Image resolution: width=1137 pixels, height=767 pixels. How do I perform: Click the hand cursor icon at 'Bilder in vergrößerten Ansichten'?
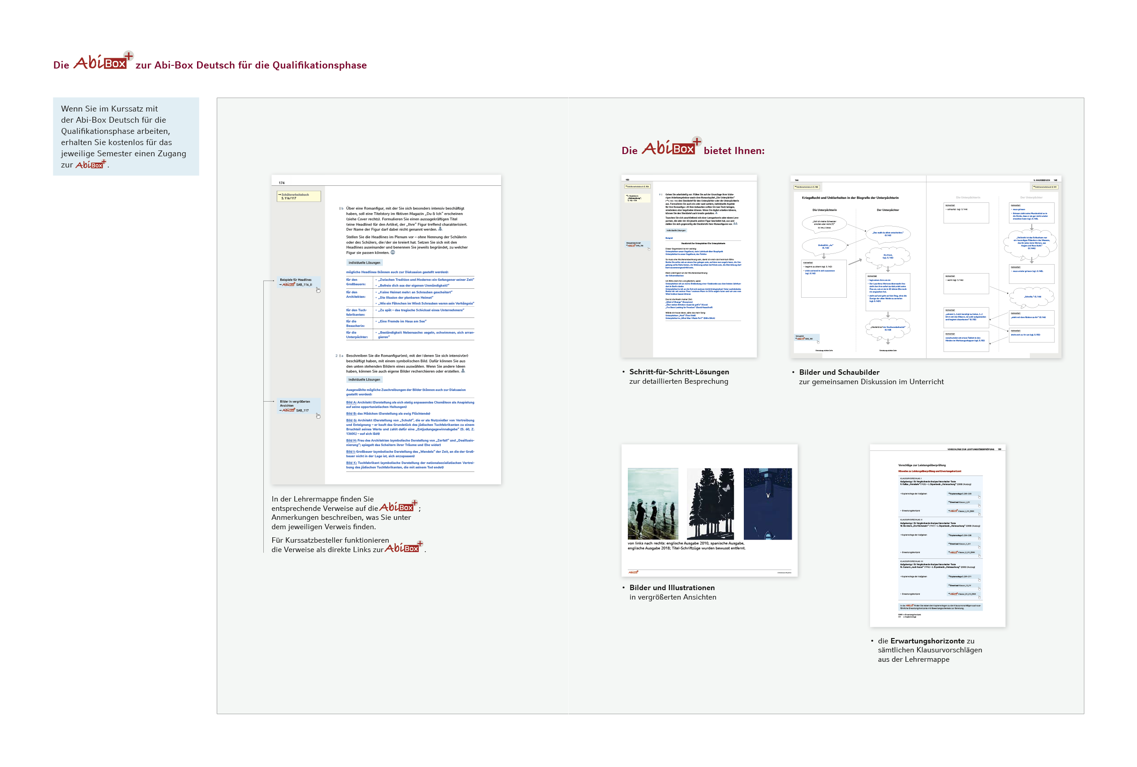coord(318,416)
